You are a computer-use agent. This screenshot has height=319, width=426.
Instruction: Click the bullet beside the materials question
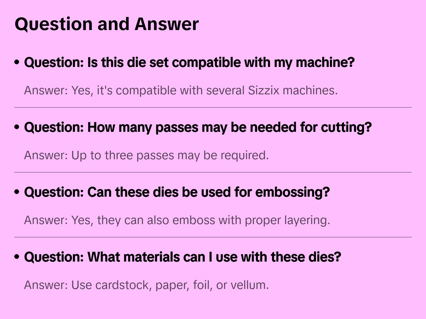(17, 257)
